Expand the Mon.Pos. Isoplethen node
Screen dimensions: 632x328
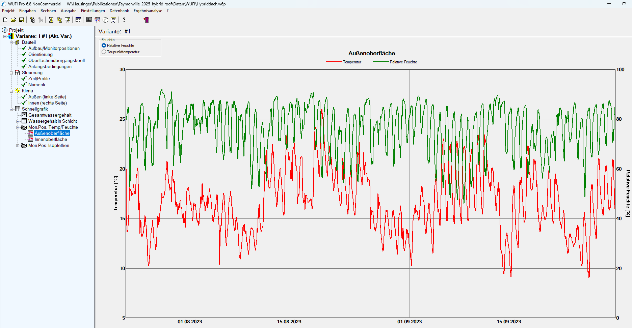18,146
